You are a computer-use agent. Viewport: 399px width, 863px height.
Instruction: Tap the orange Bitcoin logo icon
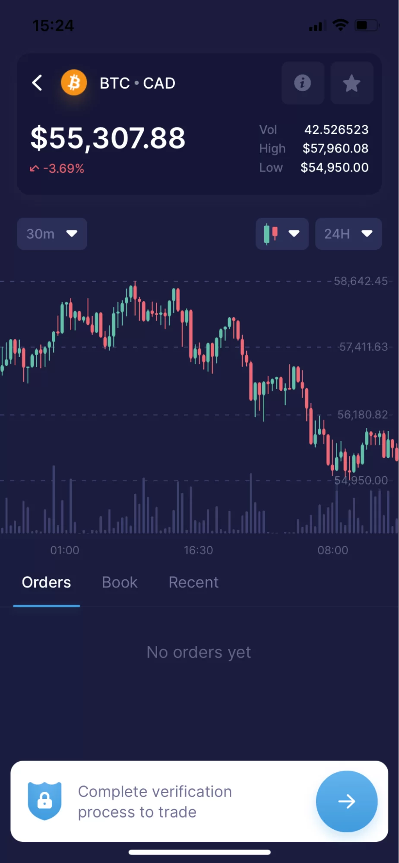pyautogui.click(x=74, y=82)
